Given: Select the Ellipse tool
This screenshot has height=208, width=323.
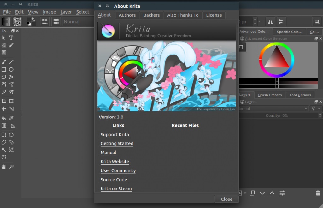Looking at the screenshot, I should [x=11, y=69].
